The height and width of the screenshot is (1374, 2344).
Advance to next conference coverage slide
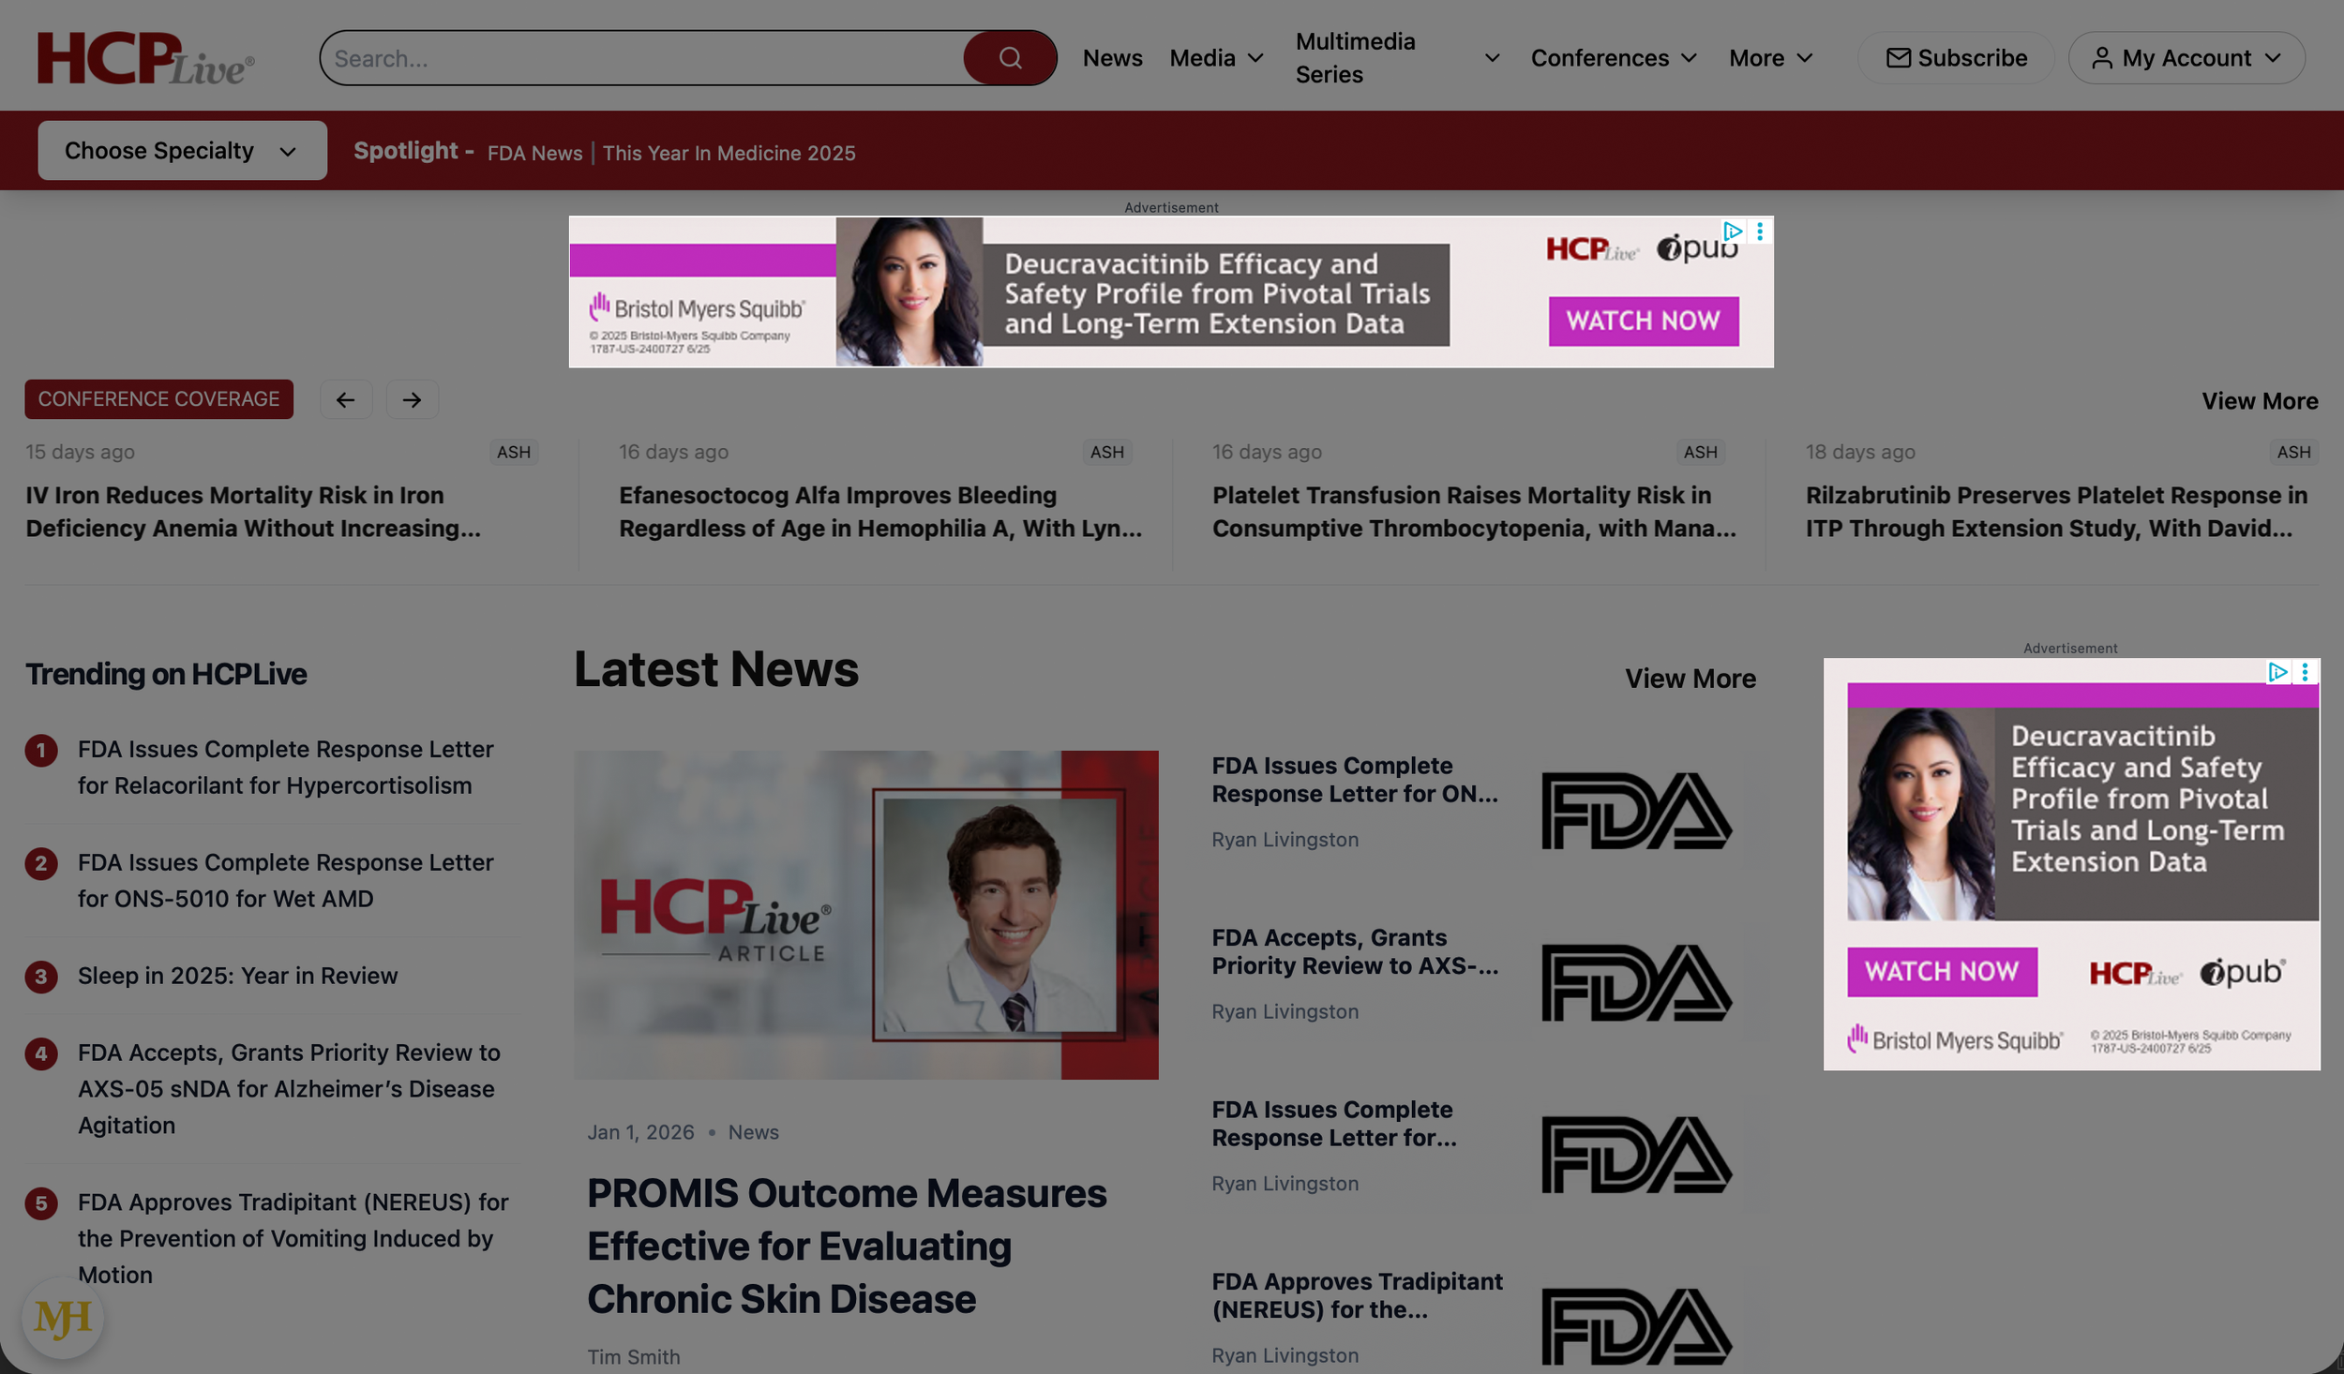click(x=412, y=400)
